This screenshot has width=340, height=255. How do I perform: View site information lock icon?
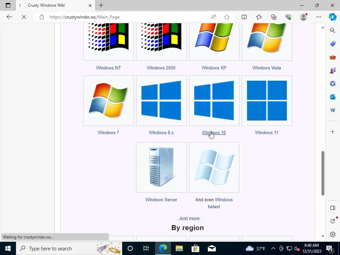coord(42,17)
